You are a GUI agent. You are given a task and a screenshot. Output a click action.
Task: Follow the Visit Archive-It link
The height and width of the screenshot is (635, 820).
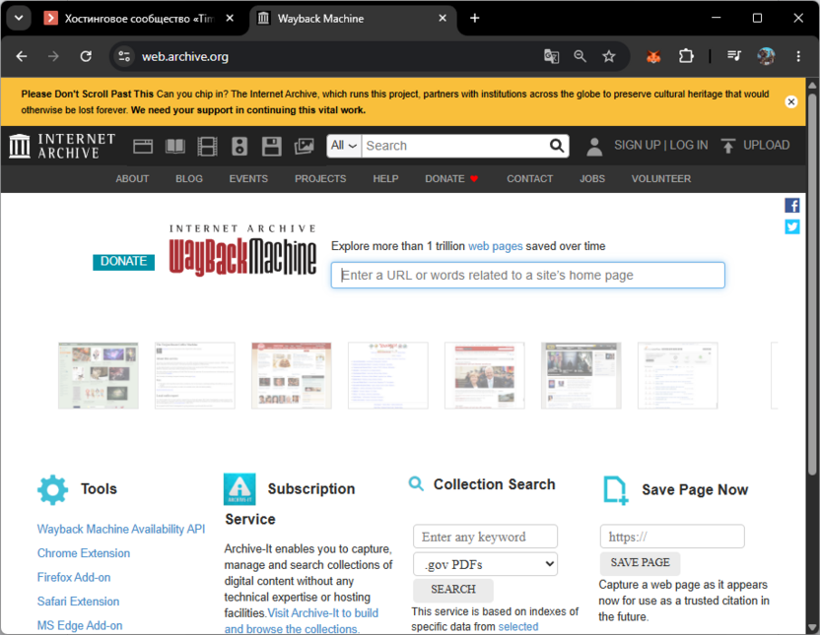click(322, 613)
